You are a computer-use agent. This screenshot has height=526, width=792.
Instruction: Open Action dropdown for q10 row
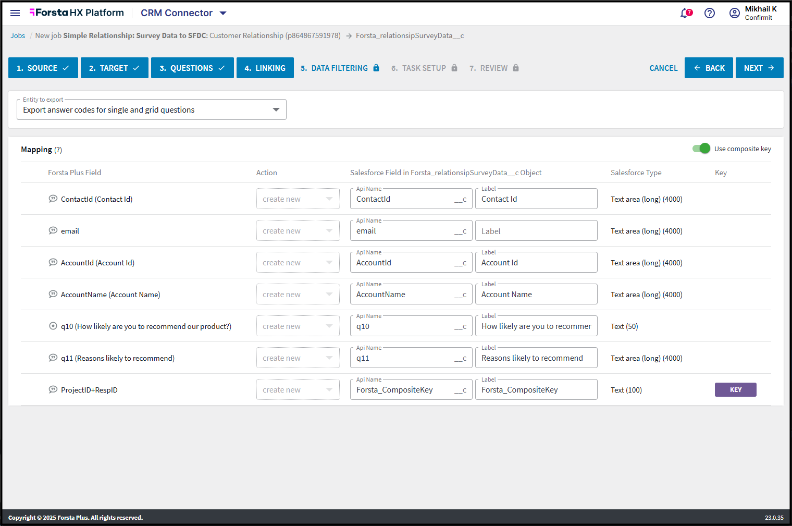point(298,326)
